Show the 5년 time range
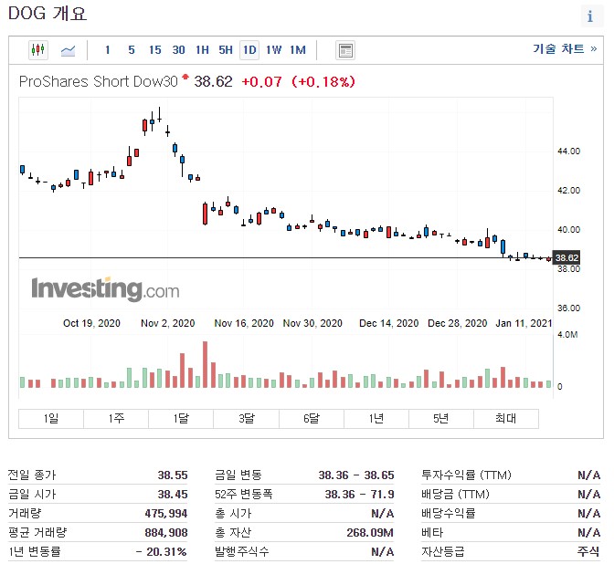The height and width of the screenshot is (564, 614). pos(441,419)
